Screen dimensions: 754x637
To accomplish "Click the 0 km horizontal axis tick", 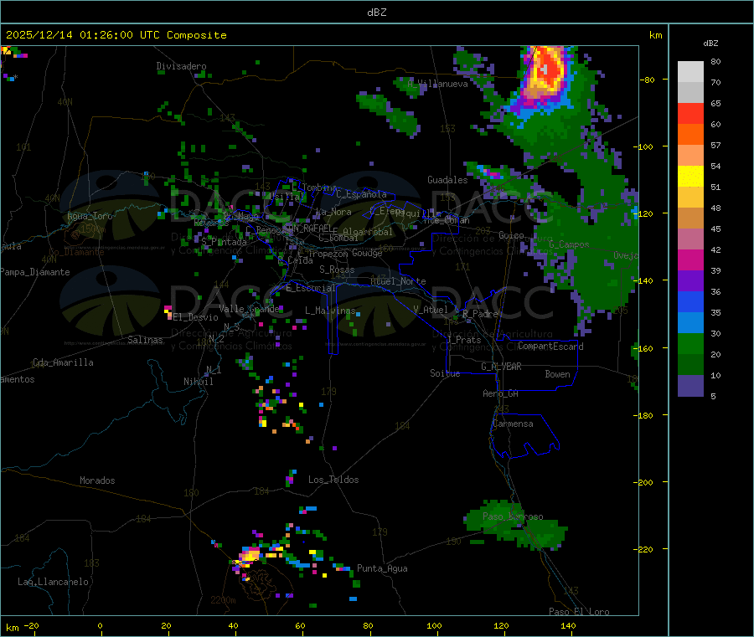I will pyautogui.click(x=100, y=625).
